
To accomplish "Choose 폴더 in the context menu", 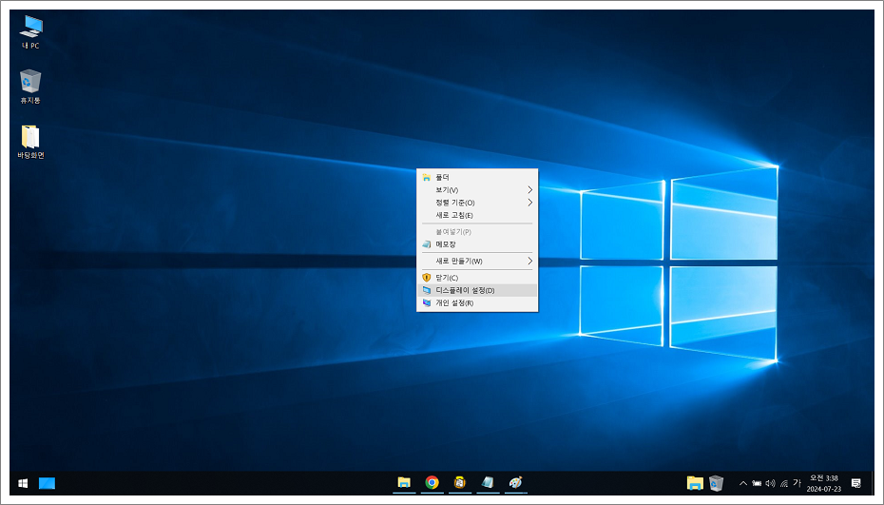I will pos(477,177).
